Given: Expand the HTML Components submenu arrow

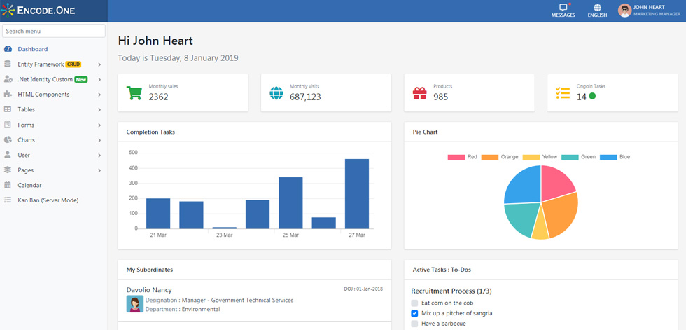Looking at the screenshot, I should [99, 95].
